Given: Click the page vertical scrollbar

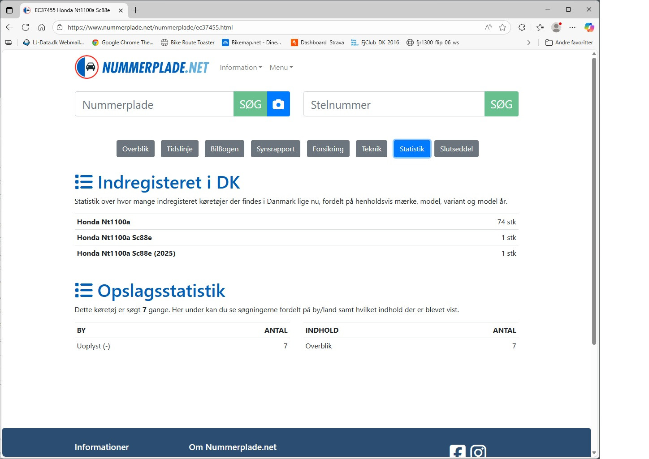Looking at the screenshot, I should pyautogui.click(x=594, y=202).
